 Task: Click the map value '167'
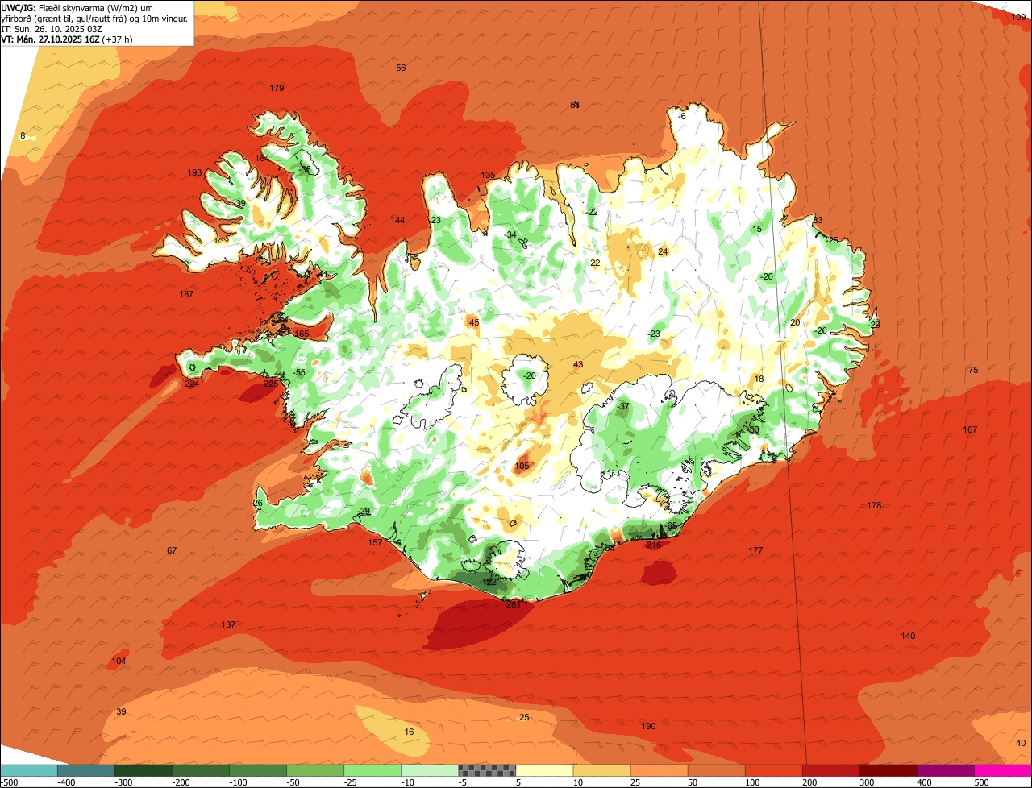coord(970,430)
